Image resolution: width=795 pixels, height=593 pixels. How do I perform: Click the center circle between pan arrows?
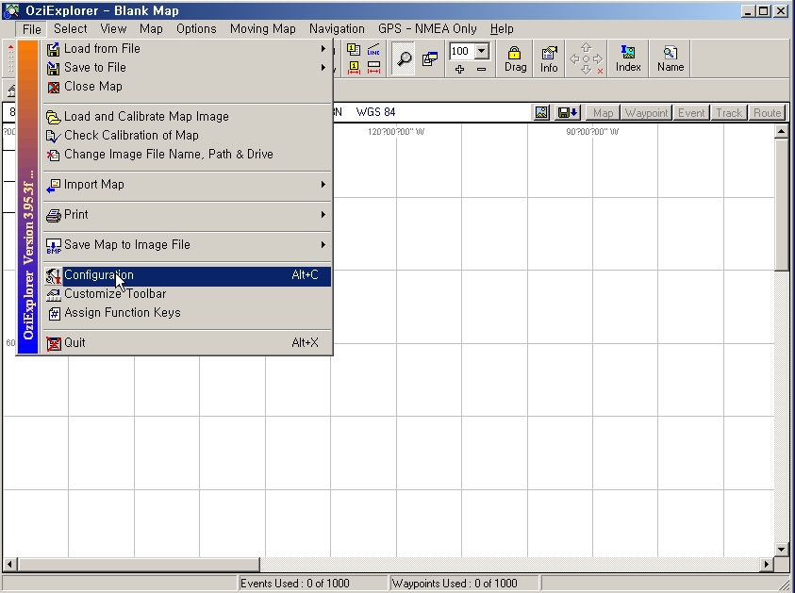[x=586, y=58]
